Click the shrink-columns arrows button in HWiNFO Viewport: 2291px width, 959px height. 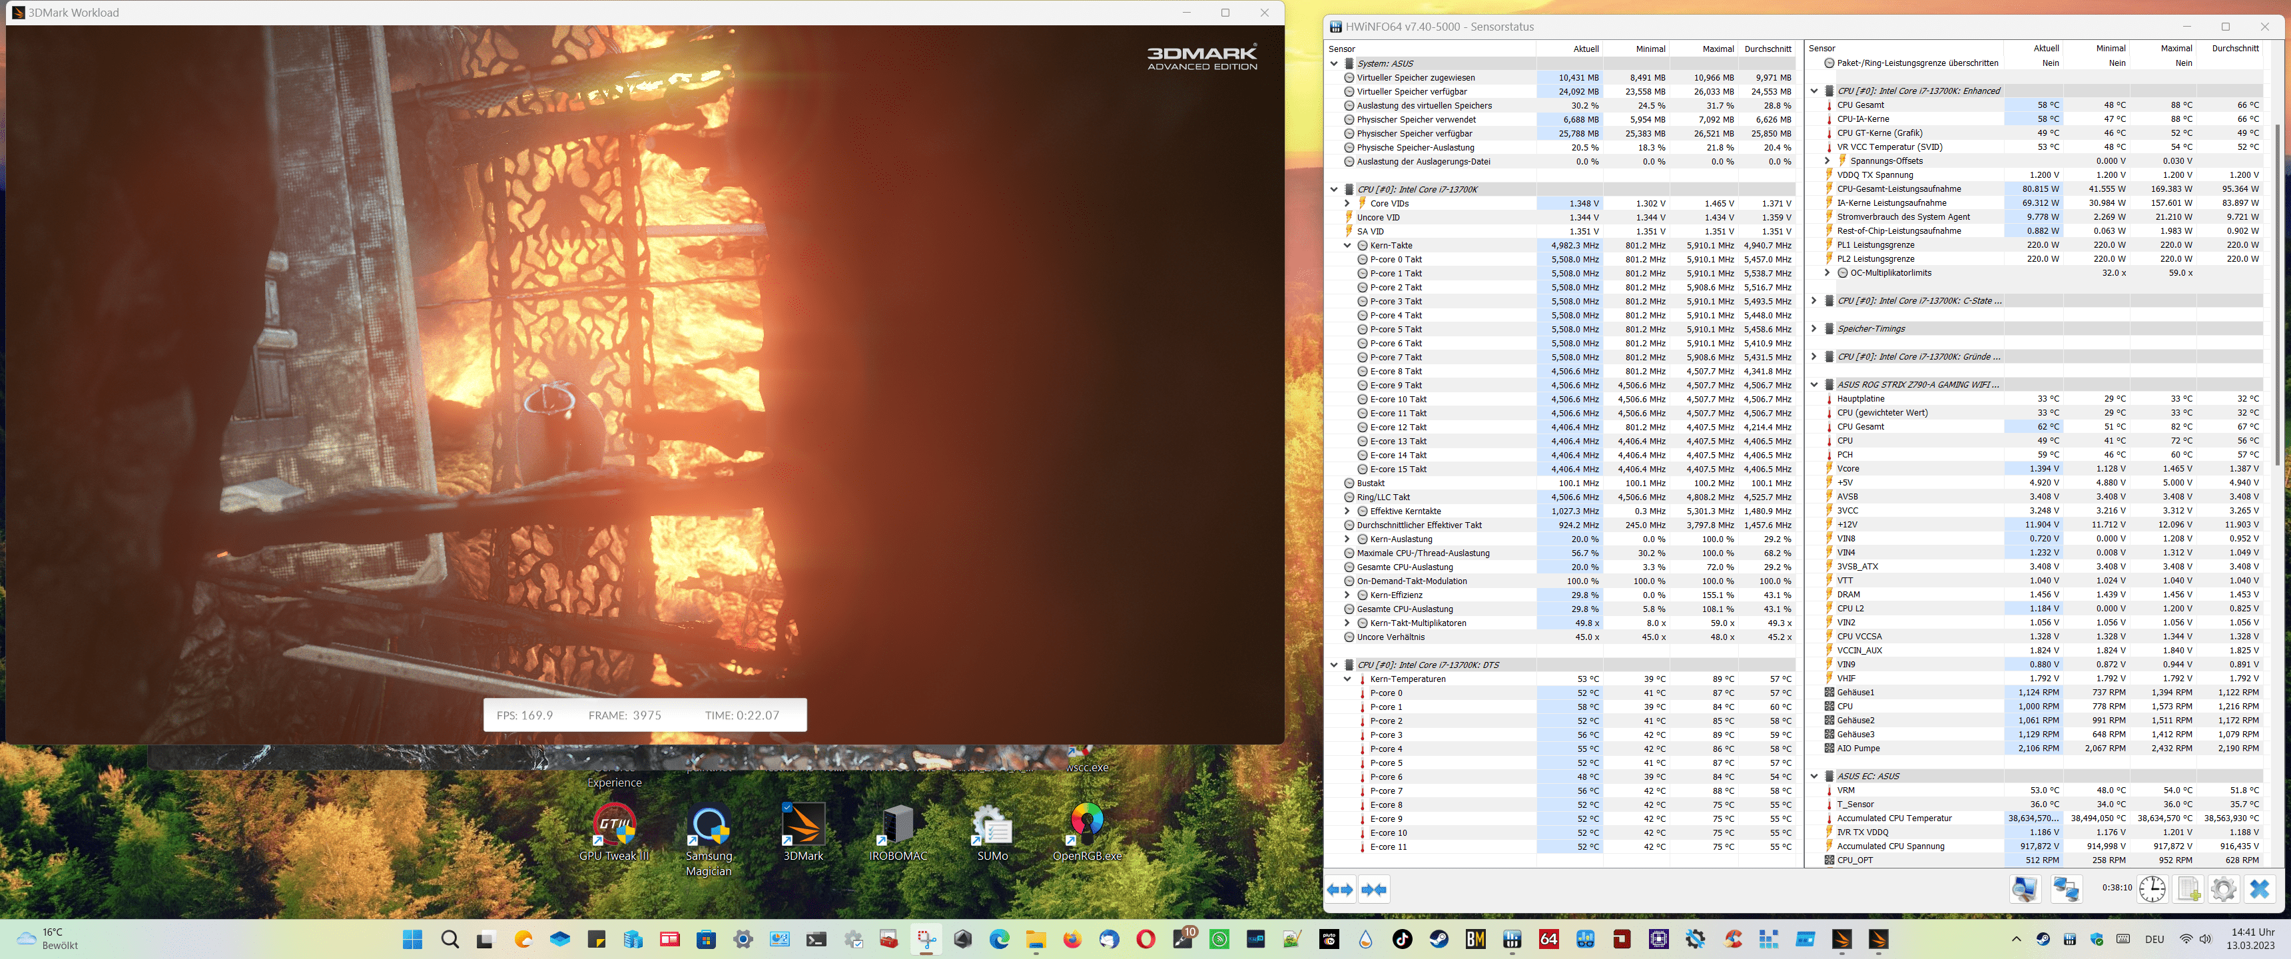click(1374, 888)
